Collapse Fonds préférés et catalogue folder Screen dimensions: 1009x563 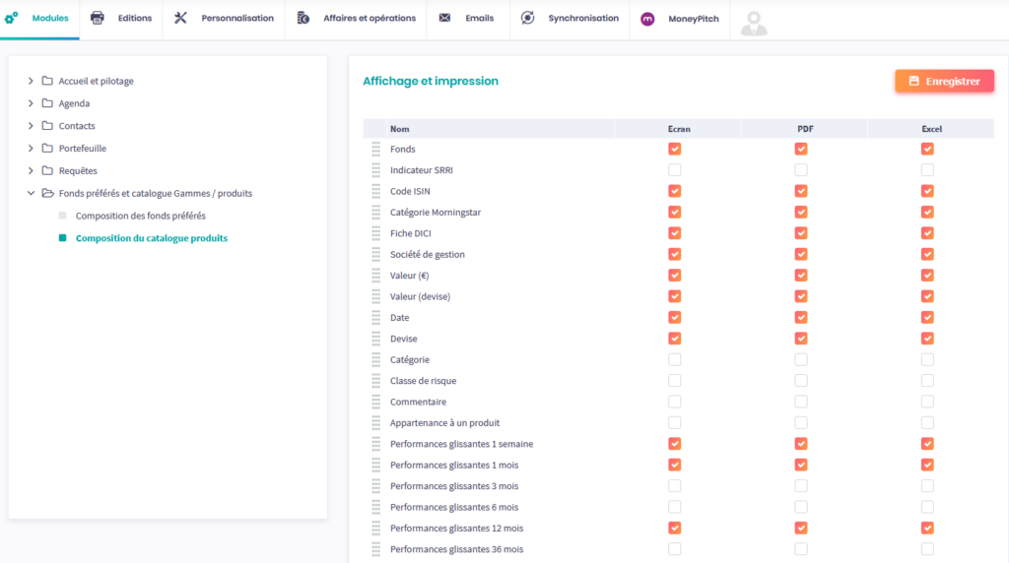coord(31,193)
